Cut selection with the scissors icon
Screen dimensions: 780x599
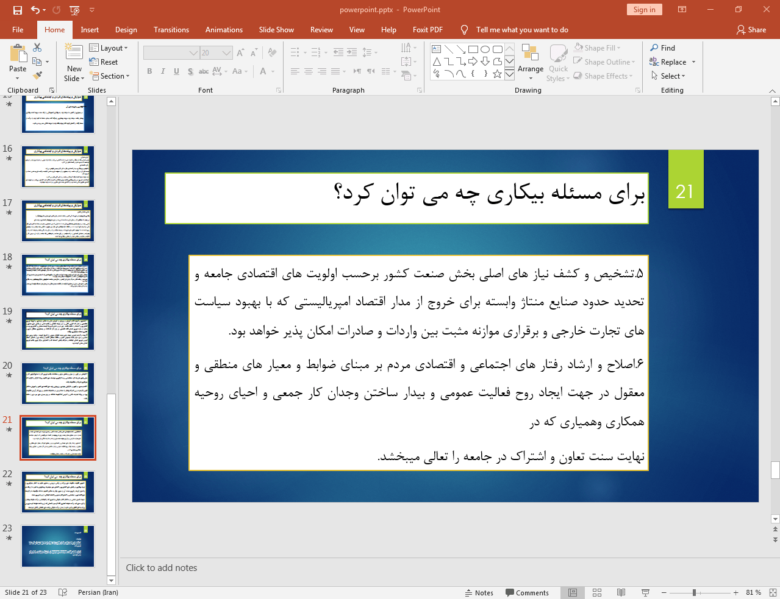[37, 48]
